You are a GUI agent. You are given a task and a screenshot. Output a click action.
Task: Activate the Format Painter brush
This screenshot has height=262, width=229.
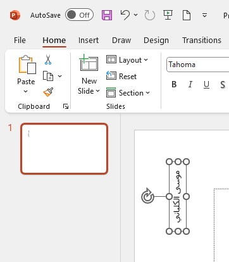[48, 92]
